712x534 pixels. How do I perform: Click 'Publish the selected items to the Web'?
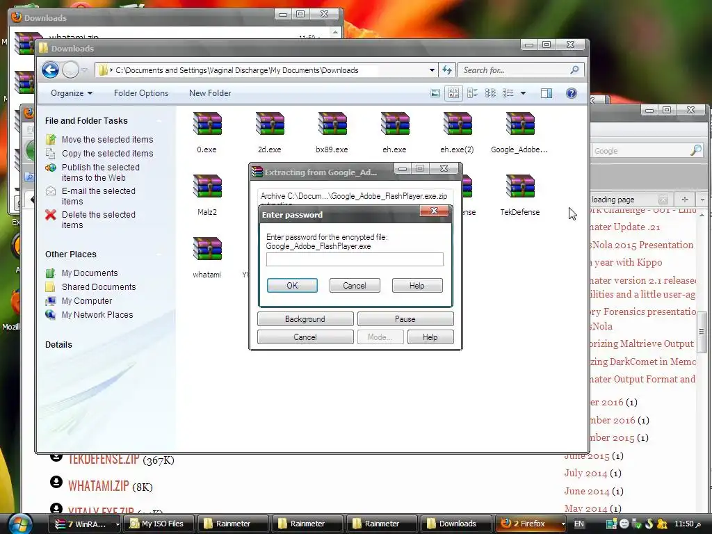[100, 172]
